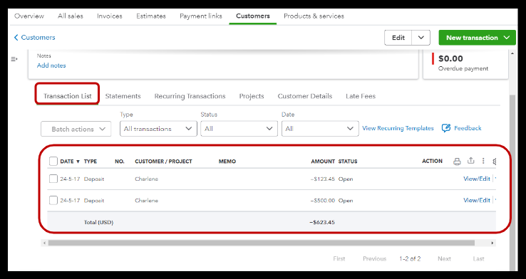Click the export icon in table header
Viewport: 526px width, 279px height.
point(470,161)
